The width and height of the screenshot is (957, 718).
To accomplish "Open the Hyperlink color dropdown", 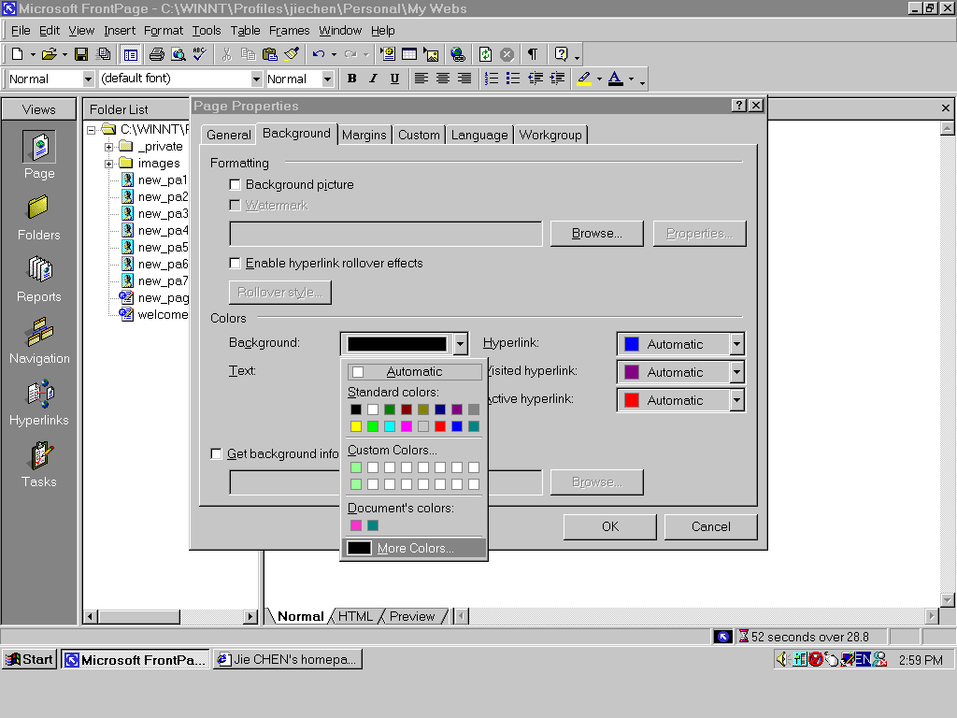I will pyautogui.click(x=736, y=344).
